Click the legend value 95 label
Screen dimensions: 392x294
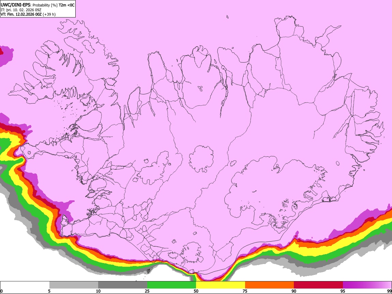[x=343, y=291]
